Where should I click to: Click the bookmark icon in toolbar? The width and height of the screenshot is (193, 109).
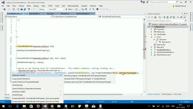point(97,9)
